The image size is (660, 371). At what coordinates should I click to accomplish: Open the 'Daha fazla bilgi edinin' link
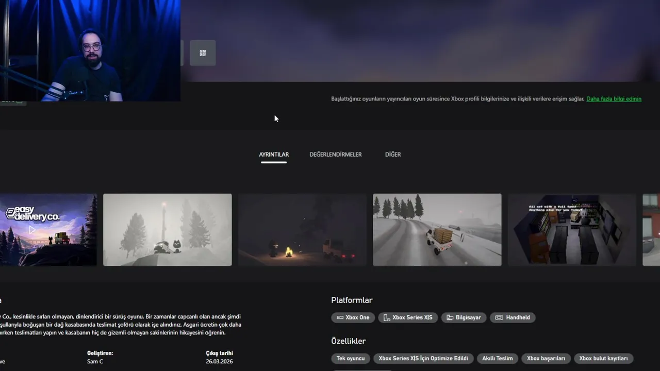click(614, 99)
